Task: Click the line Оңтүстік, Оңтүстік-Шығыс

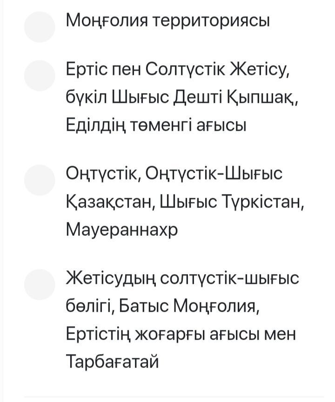Action: coord(174,174)
